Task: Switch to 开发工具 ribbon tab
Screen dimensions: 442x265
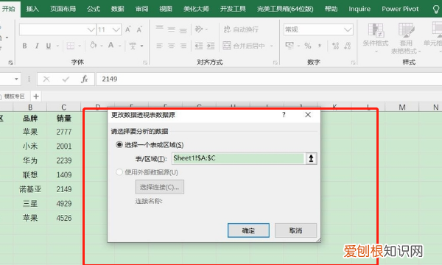Action: pyautogui.click(x=233, y=9)
